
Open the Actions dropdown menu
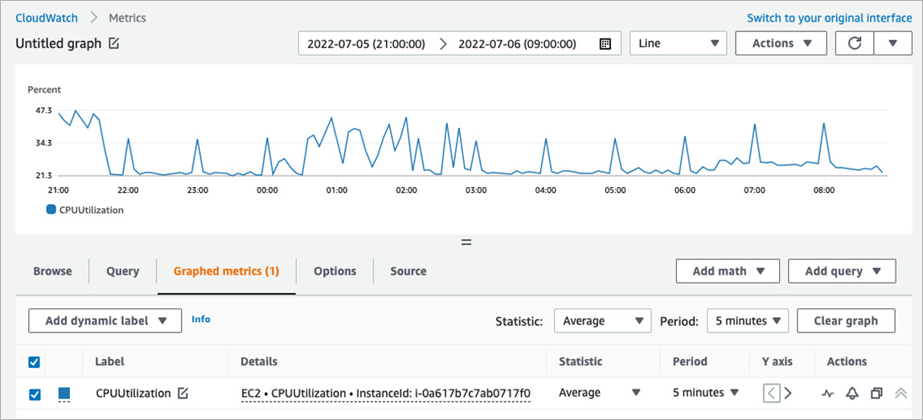pos(781,43)
